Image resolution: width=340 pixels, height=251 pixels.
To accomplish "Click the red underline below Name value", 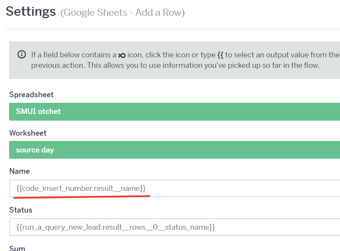I will (82, 196).
